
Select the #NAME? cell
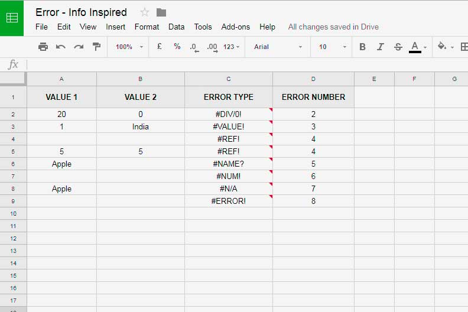(x=228, y=164)
